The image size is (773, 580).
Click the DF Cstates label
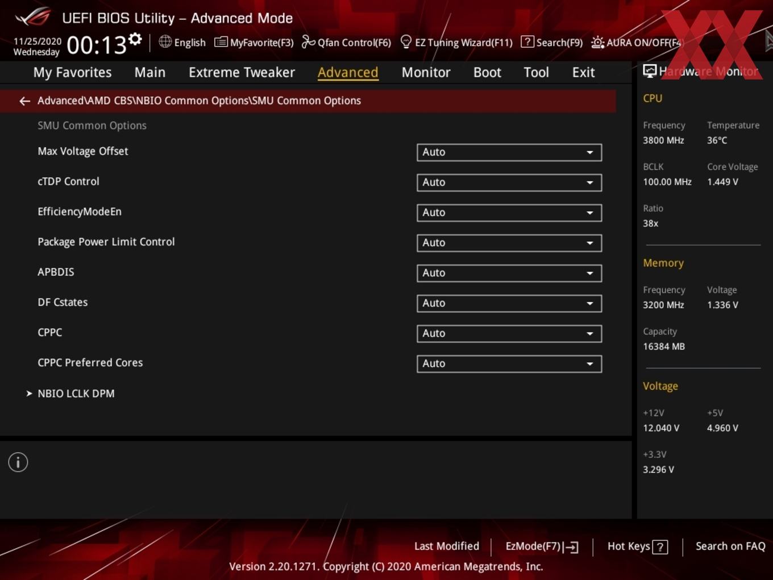(x=63, y=302)
